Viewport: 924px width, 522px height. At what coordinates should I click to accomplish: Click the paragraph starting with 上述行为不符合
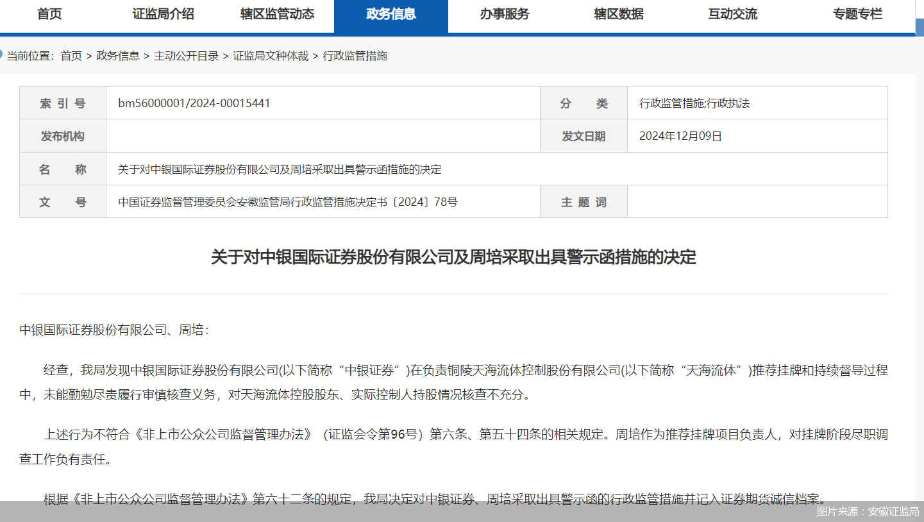click(x=453, y=447)
